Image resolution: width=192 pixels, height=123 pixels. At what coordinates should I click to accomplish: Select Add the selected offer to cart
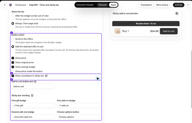[13, 46]
